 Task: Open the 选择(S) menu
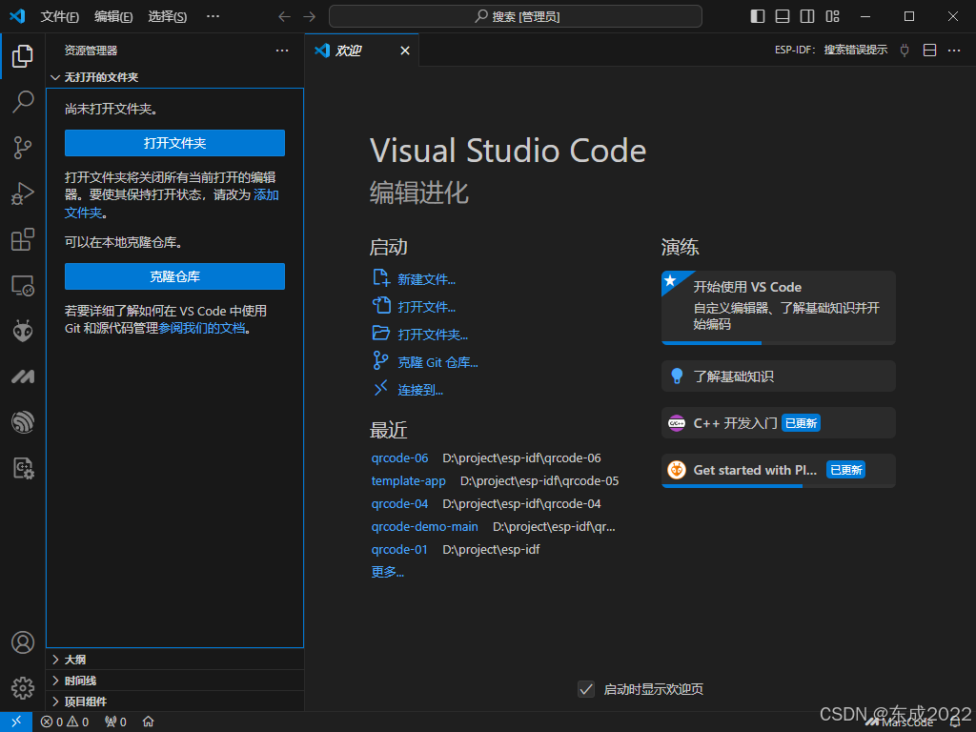[x=168, y=17]
